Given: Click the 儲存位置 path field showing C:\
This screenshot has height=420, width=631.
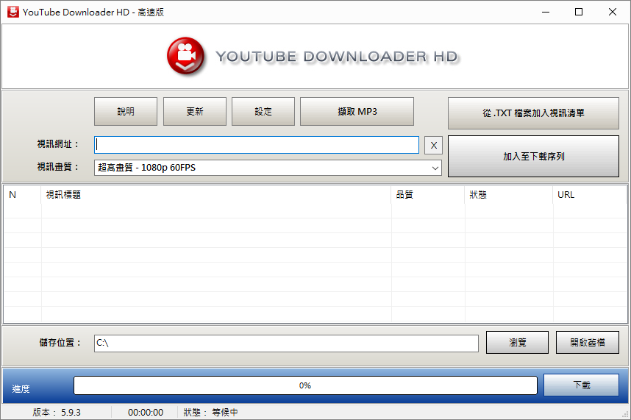Looking at the screenshot, I should point(285,343).
